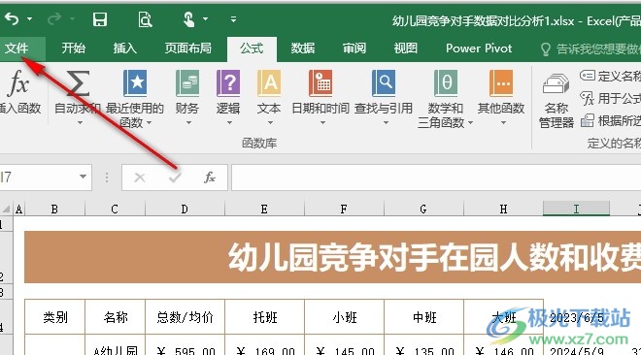Open the Undo history dropdown arrow
The image size is (641, 355).
pos(29,18)
